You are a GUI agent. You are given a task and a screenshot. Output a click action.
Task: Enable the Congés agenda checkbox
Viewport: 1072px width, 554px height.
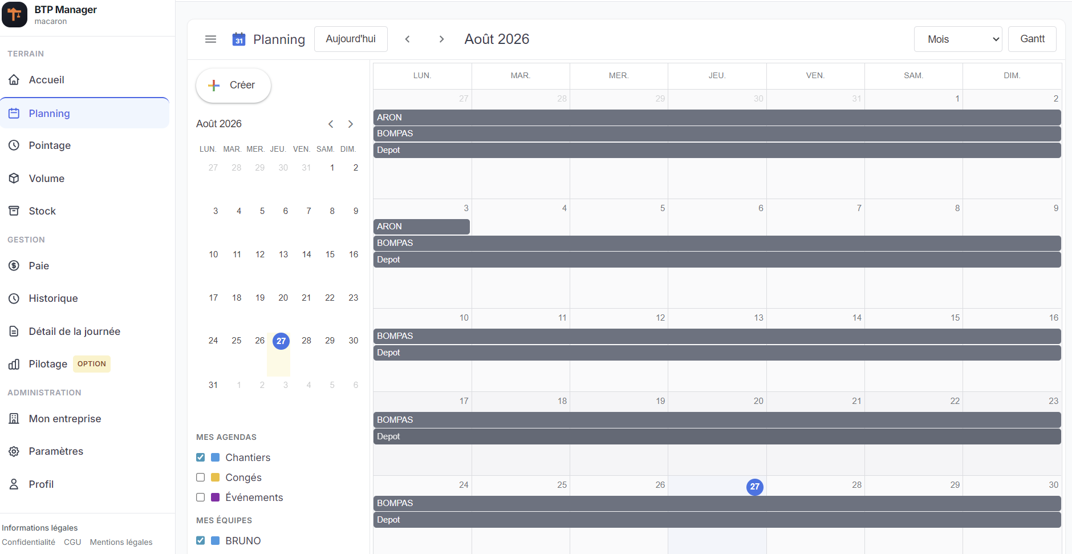pos(201,478)
